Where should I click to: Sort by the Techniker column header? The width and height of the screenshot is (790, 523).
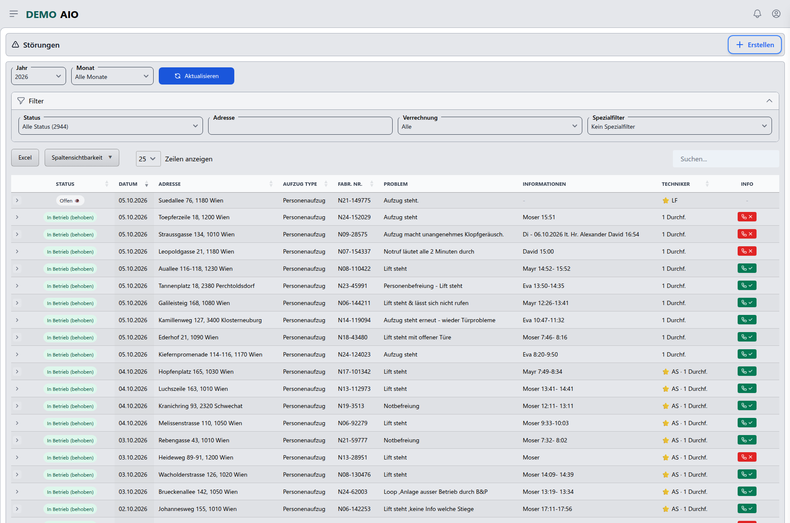point(685,184)
